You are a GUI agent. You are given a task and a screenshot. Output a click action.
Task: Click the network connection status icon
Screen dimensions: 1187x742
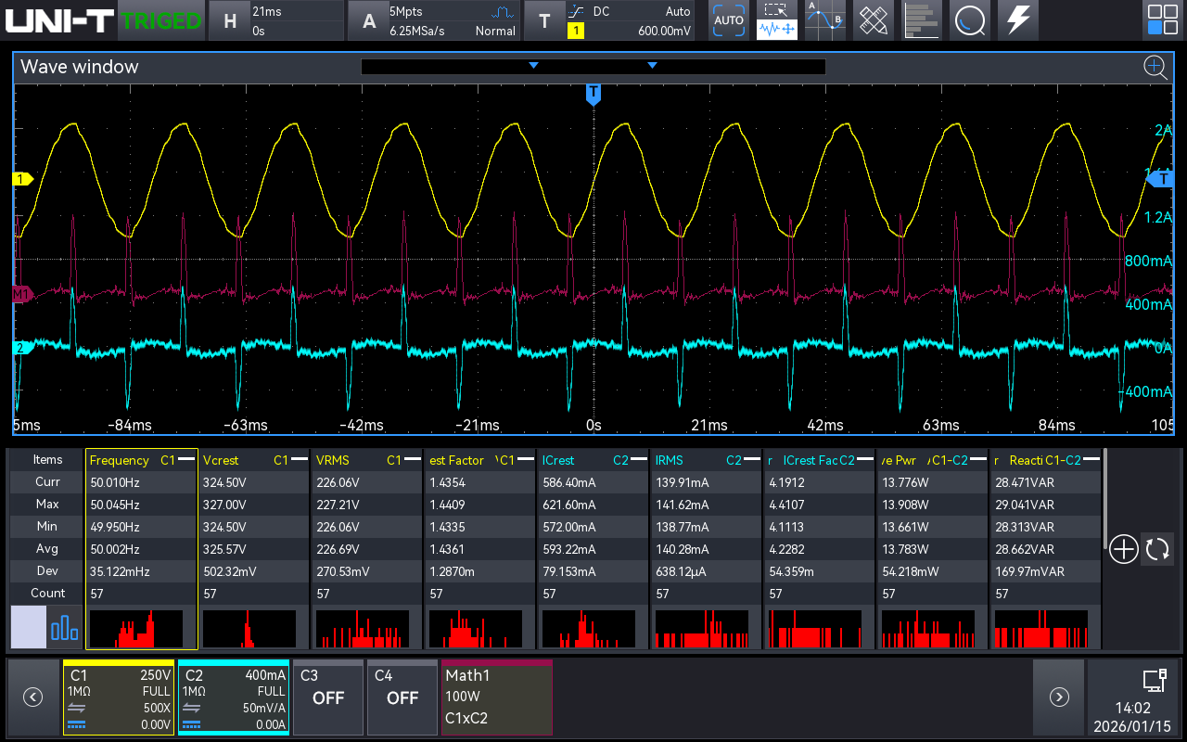1154,680
